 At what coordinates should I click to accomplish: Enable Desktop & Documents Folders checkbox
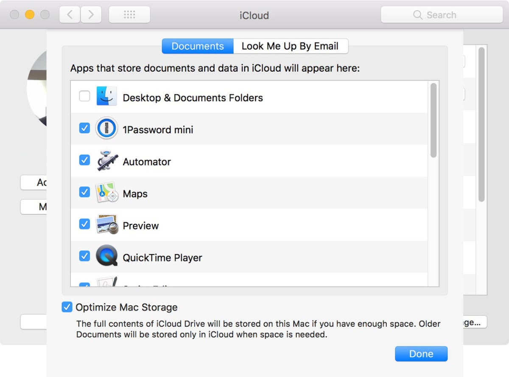click(x=85, y=96)
